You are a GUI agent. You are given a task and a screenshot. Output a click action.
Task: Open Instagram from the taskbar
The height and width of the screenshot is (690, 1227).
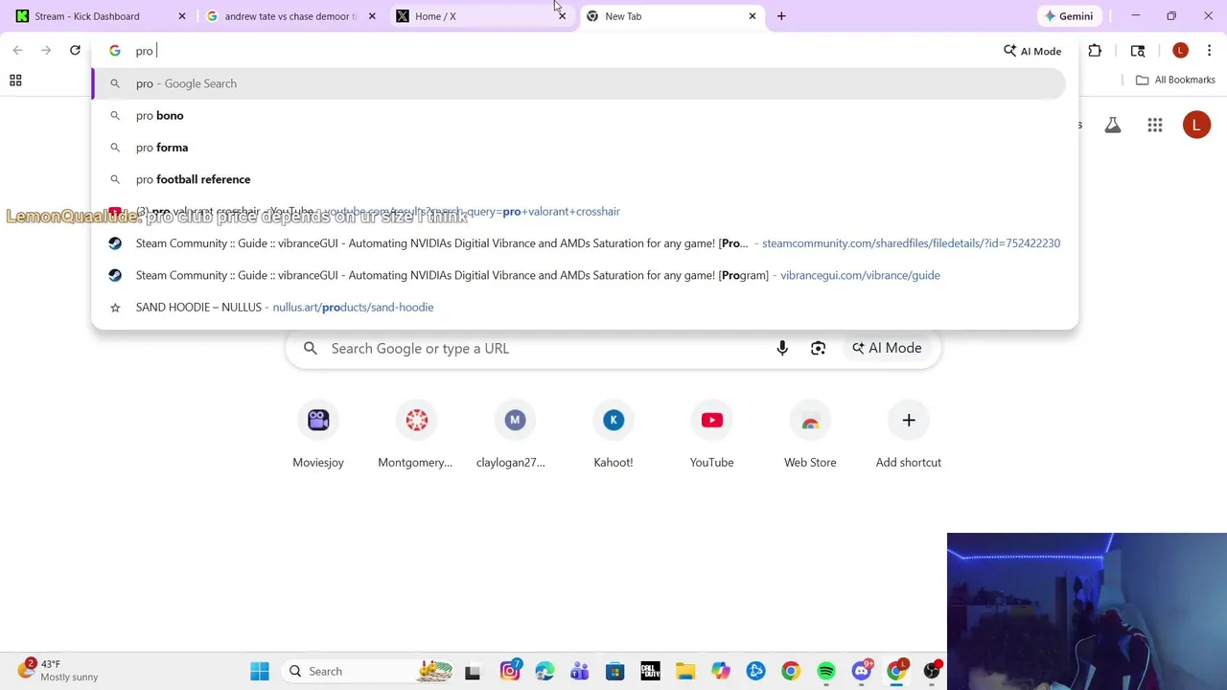(x=510, y=672)
